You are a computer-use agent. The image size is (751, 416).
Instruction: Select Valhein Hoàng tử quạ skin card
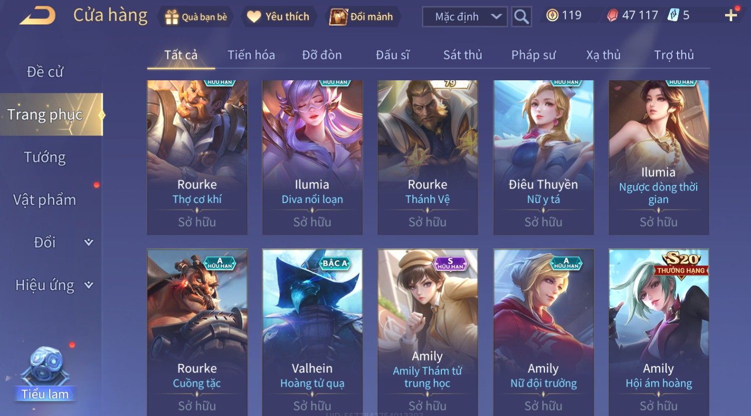[x=312, y=332]
